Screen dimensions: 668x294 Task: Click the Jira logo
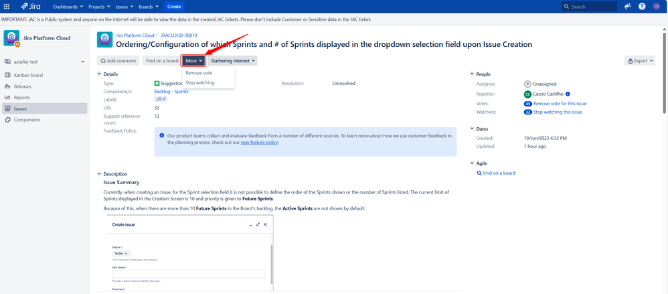(31, 7)
